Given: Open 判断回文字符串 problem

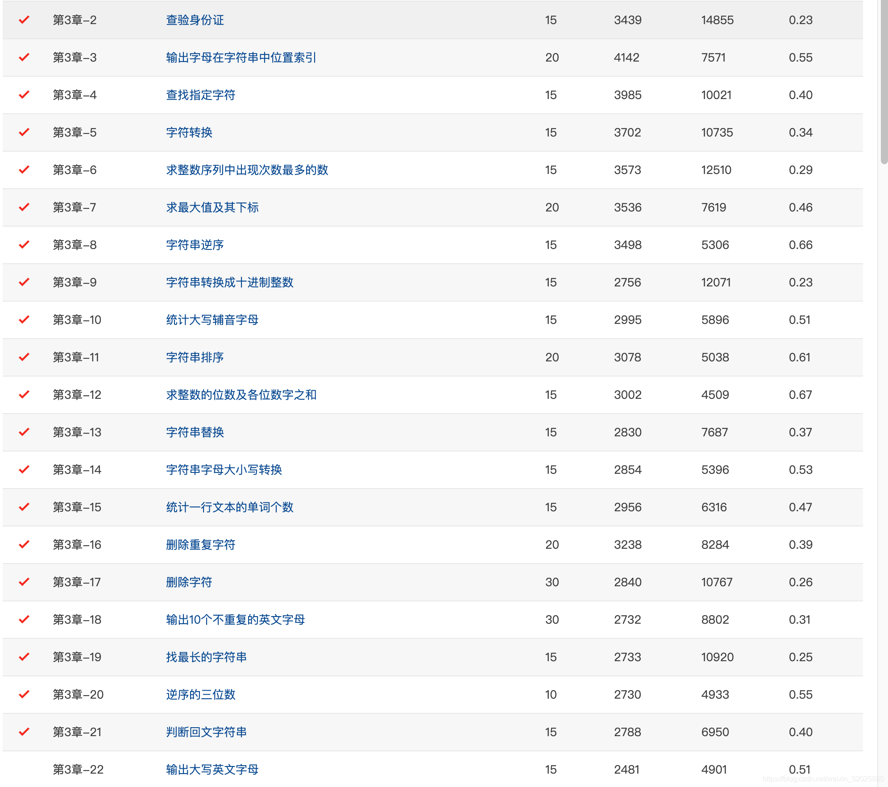Looking at the screenshot, I should 206,732.
